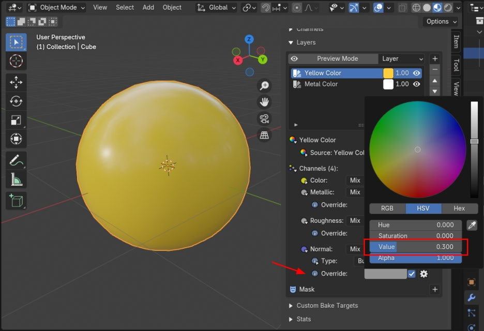Click the viewport zoom magnifier icon
The height and width of the screenshot is (331, 484).
(x=264, y=85)
